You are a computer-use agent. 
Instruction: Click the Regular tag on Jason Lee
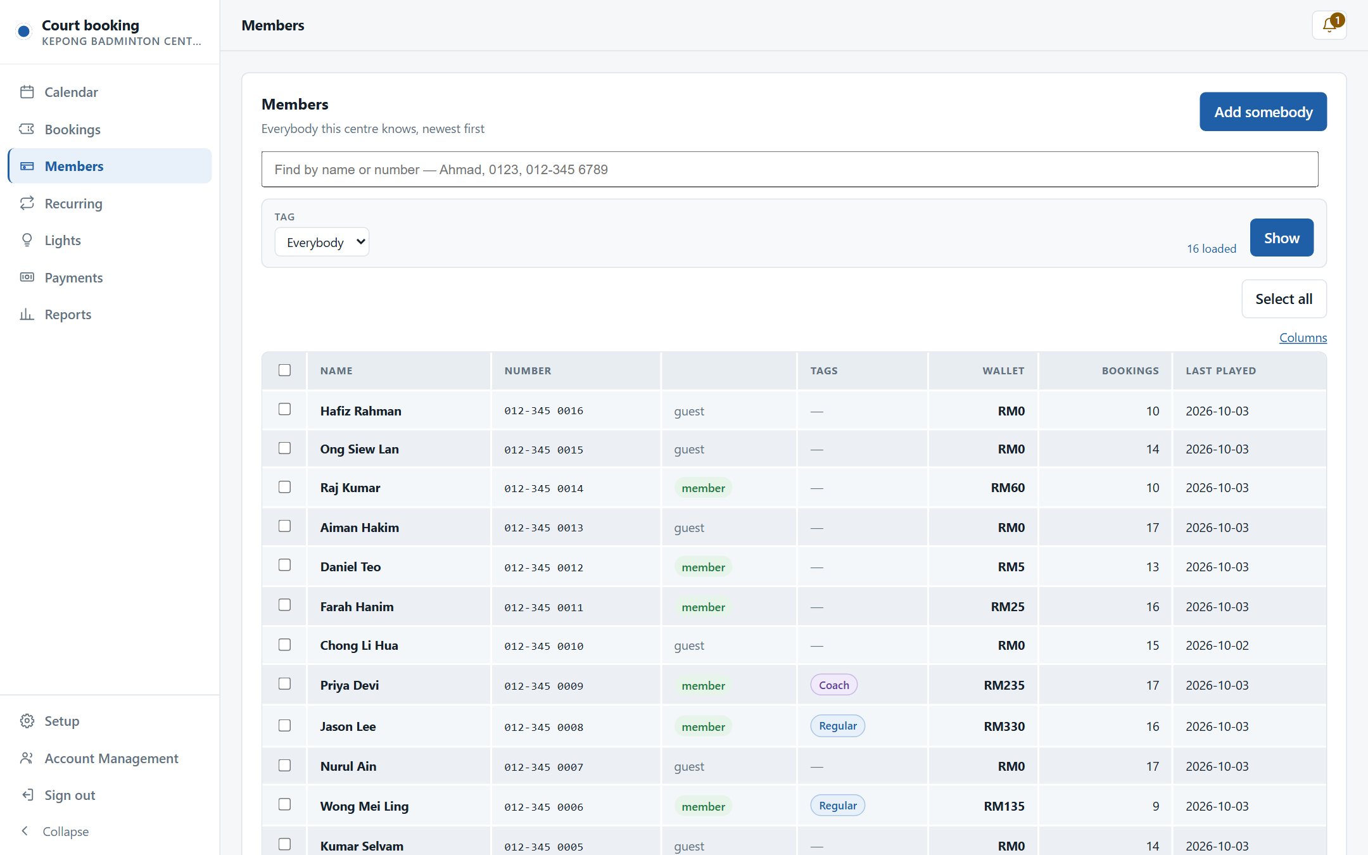pyautogui.click(x=837, y=725)
